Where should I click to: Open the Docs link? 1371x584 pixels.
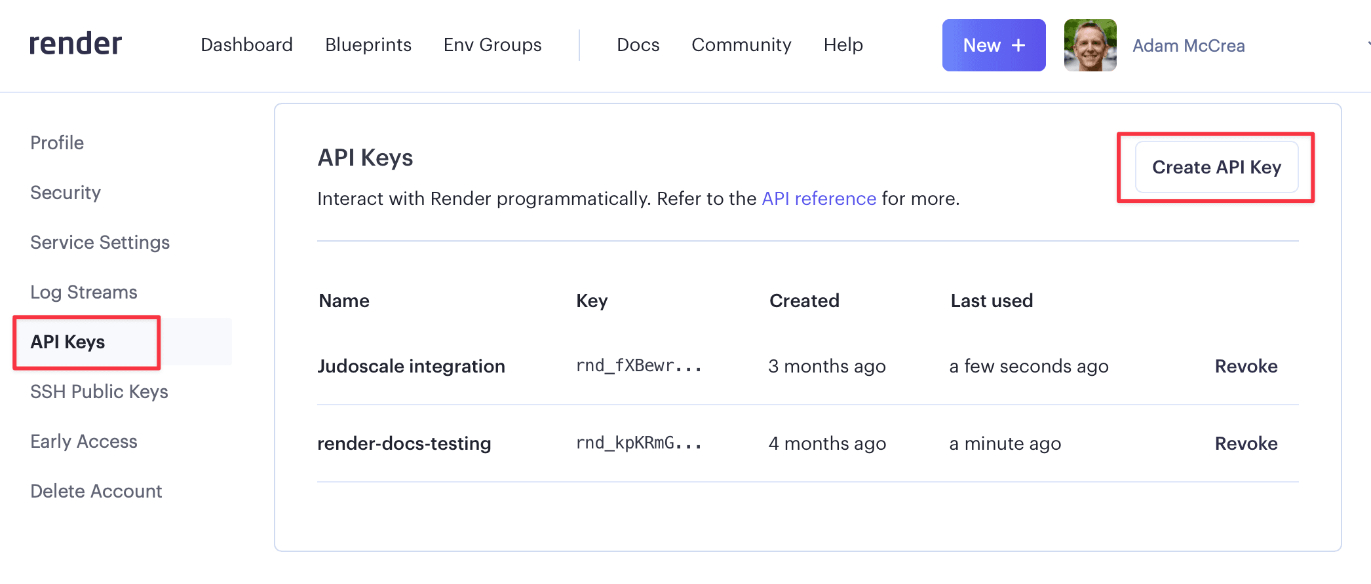click(638, 45)
